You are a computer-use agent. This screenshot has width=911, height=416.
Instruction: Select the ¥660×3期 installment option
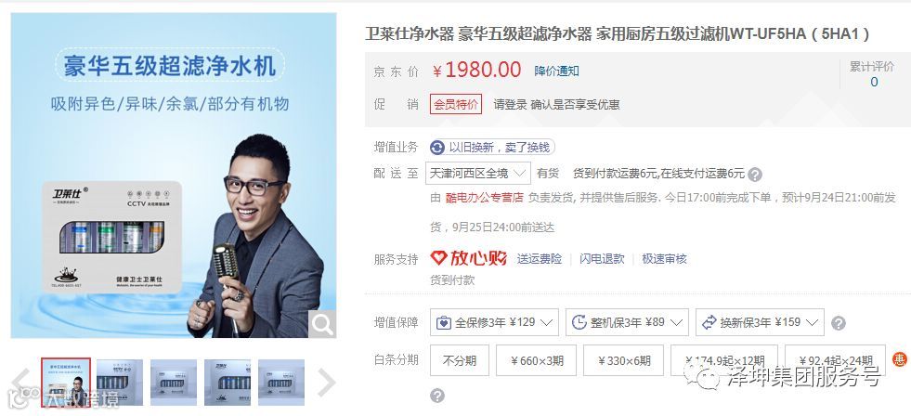(x=536, y=360)
